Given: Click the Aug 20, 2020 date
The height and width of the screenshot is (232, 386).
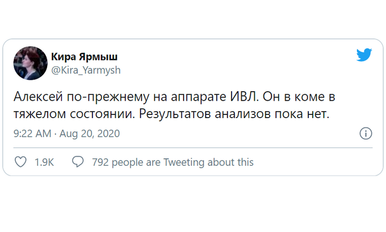Looking at the screenshot, I should (89, 133).
